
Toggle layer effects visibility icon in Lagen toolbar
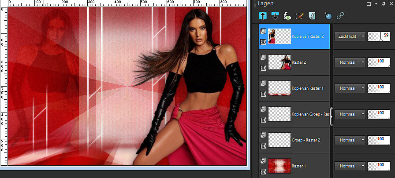(x=287, y=16)
